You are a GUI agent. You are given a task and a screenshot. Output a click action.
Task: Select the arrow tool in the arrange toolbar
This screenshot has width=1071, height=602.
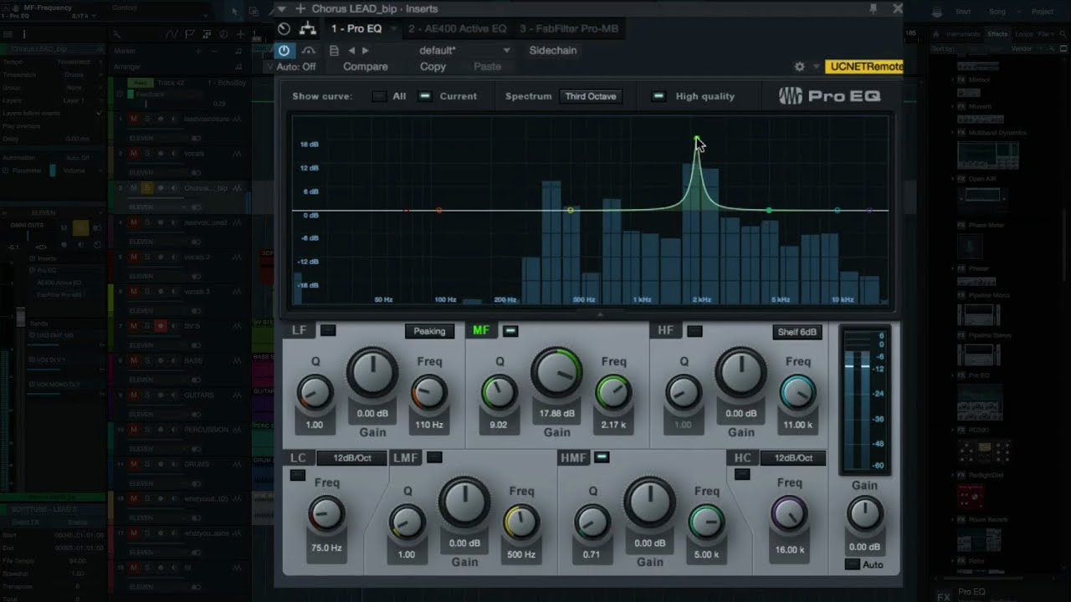pyautogui.click(x=235, y=12)
